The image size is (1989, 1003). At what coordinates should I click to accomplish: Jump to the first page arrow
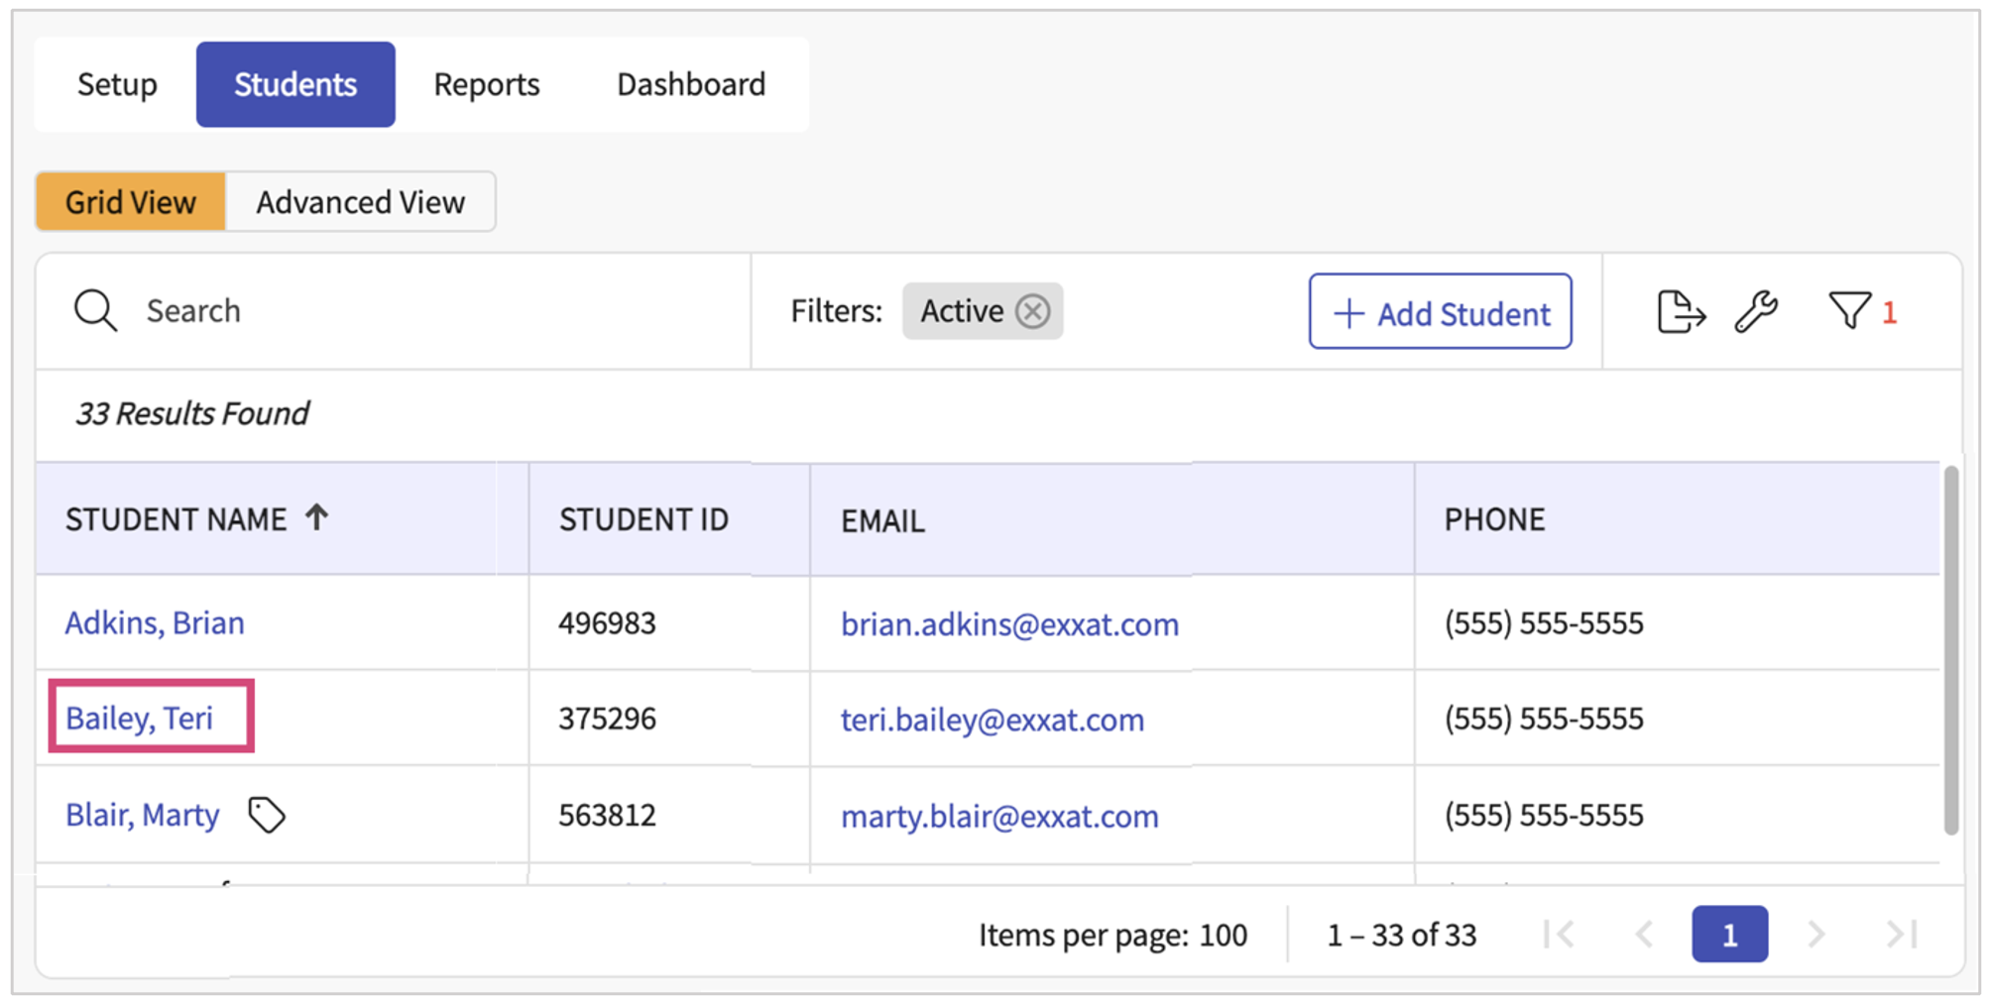1559,935
